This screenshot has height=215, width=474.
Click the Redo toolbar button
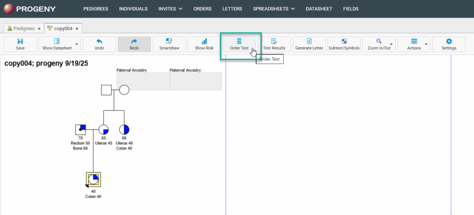tap(134, 44)
